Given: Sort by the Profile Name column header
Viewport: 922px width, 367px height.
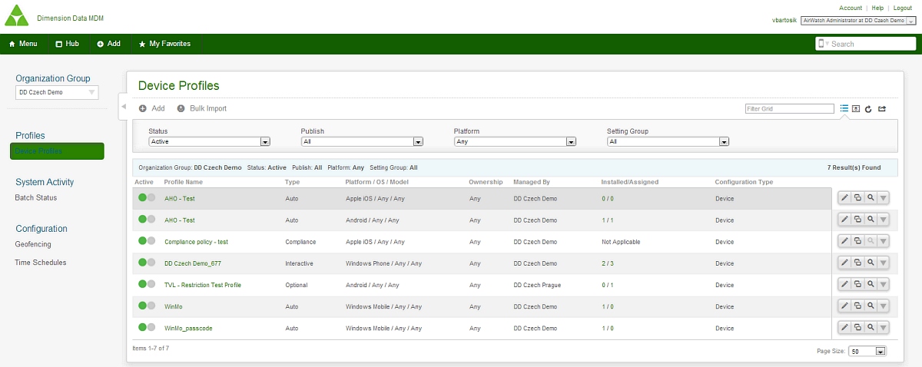Looking at the screenshot, I should point(184,182).
